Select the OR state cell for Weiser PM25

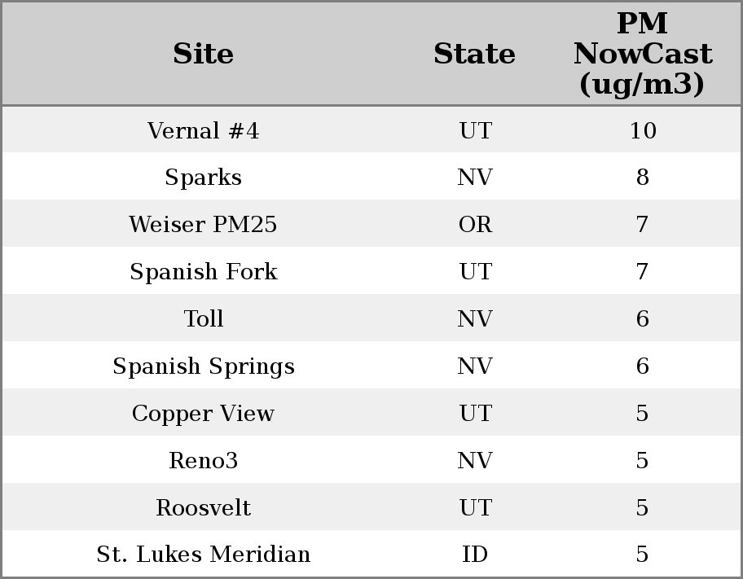pyautogui.click(x=475, y=225)
